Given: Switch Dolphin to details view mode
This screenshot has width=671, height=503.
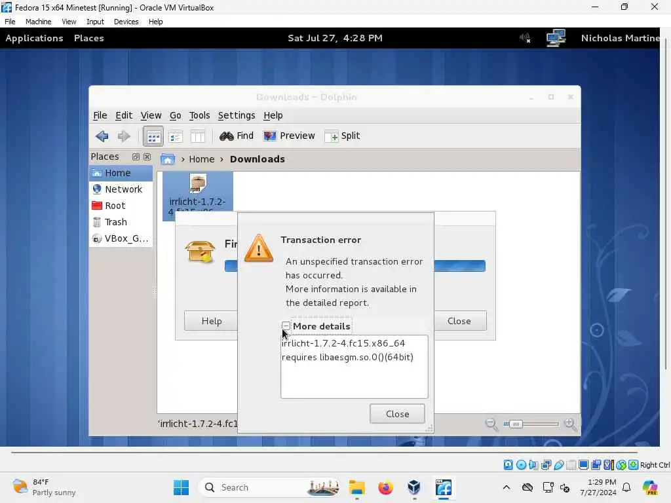Looking at the screenshot, I should [176, 136].
